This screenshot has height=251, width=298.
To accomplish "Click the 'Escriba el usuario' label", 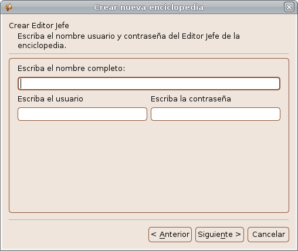I will 50,99.
